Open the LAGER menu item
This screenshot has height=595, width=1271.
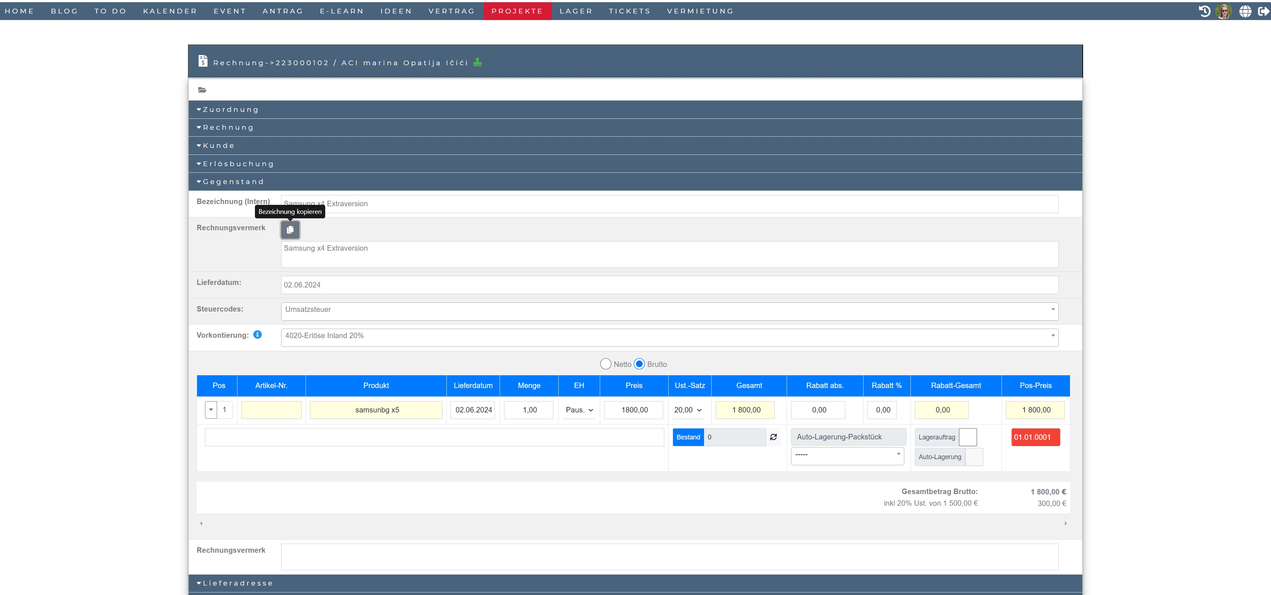click(575, 11)
